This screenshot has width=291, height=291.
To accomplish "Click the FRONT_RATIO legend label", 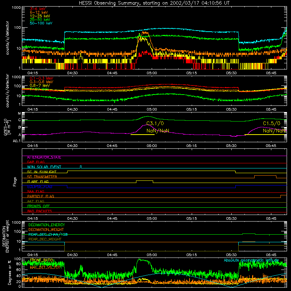I will click(41, 260).
